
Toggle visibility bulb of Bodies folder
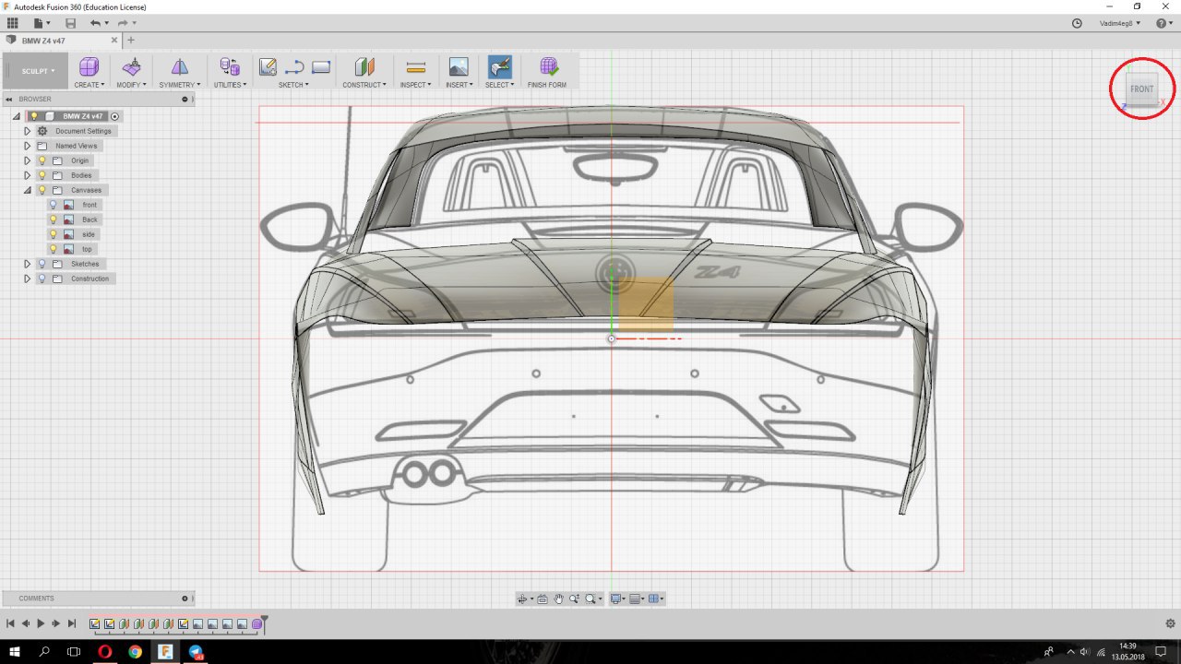click(42, 175)
